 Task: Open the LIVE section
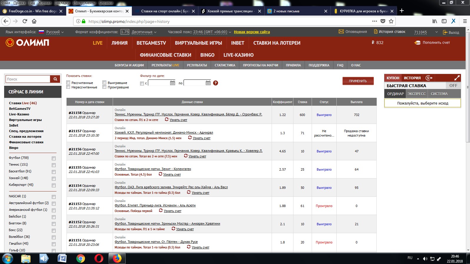(98, 43)
